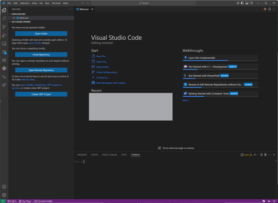Open the Search view in activity bar
The image size is (278, 203).
(x=4, y=18)
